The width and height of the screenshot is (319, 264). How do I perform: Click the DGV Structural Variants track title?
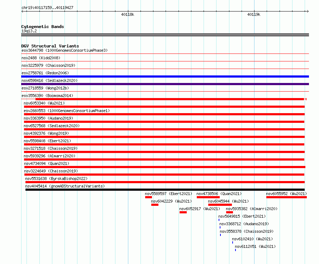[50, 46]
